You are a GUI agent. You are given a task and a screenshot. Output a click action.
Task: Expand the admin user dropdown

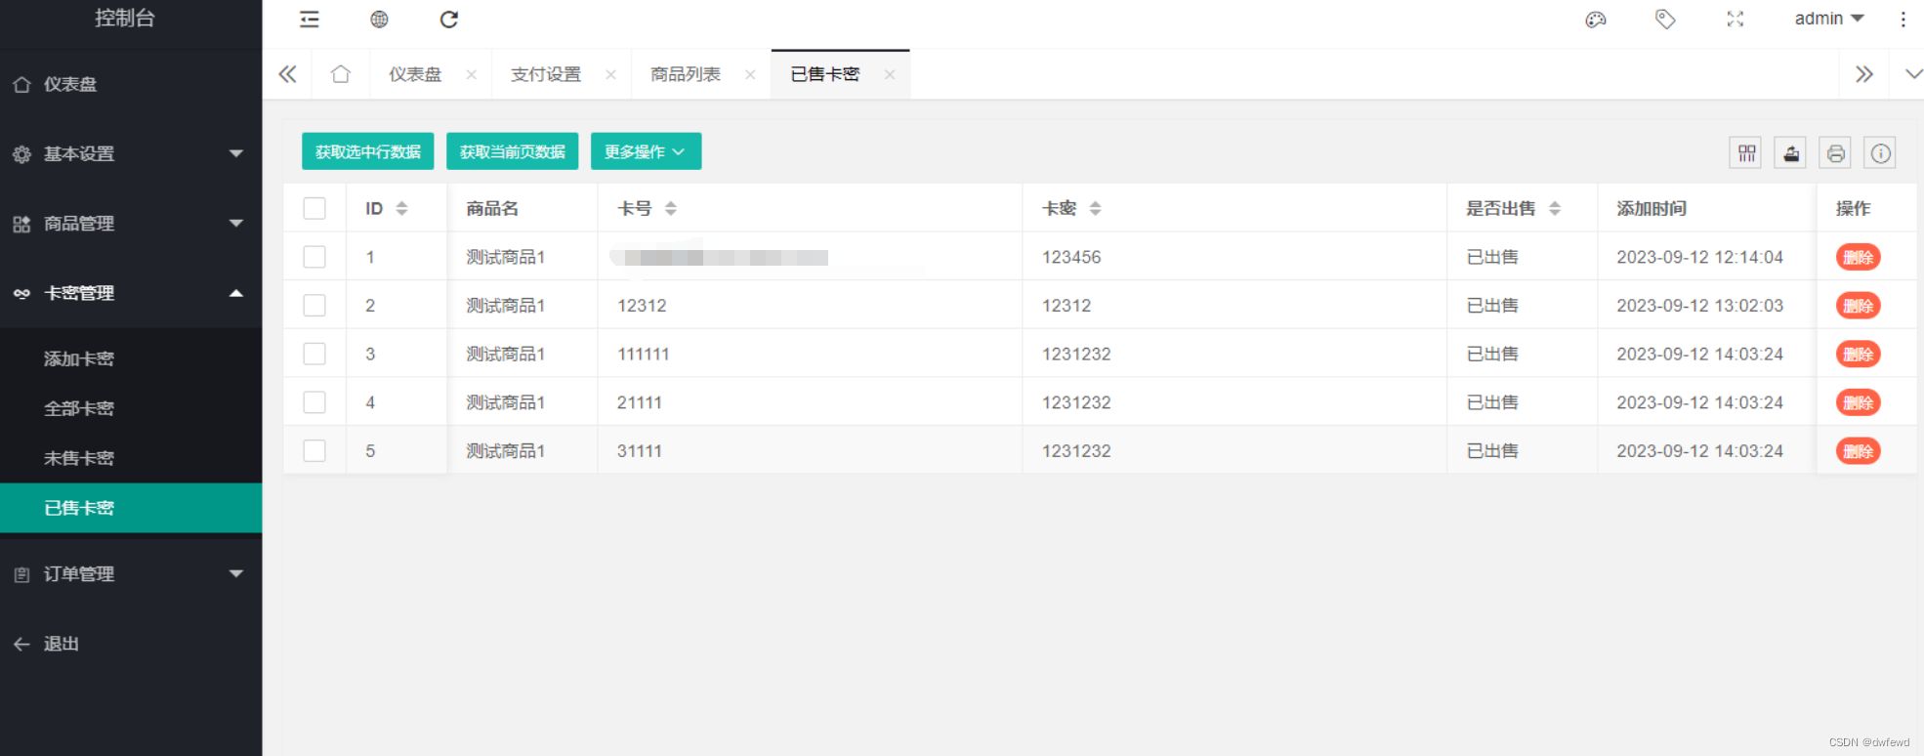tap(1828, 19)
